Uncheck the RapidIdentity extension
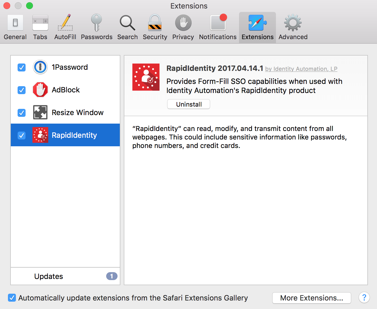Viewport: 377px width, 309px height. (22, 136)
